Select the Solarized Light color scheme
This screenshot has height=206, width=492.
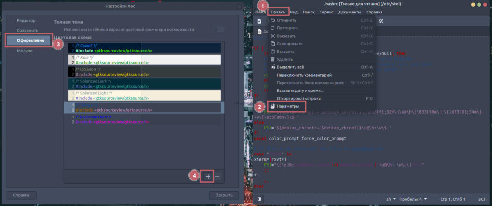click(145, 95)
